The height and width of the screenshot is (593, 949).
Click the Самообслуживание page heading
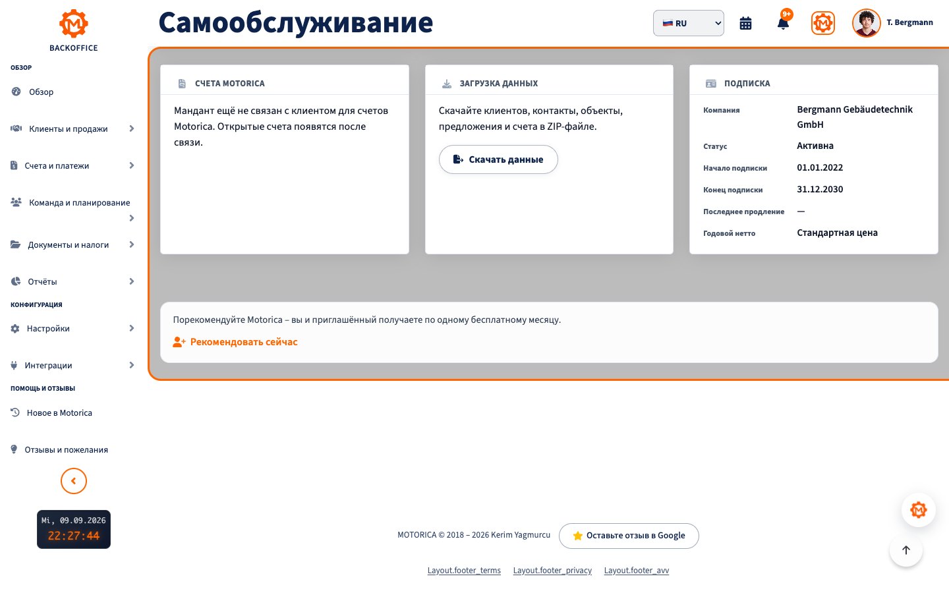(x=296, y=23)
